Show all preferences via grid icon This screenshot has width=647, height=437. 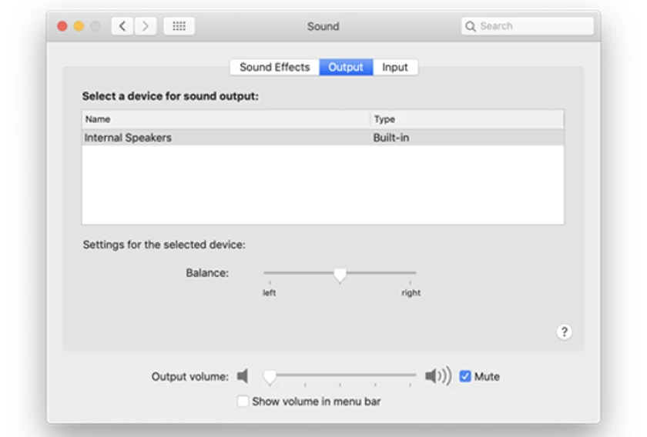[x=179, y=26]
